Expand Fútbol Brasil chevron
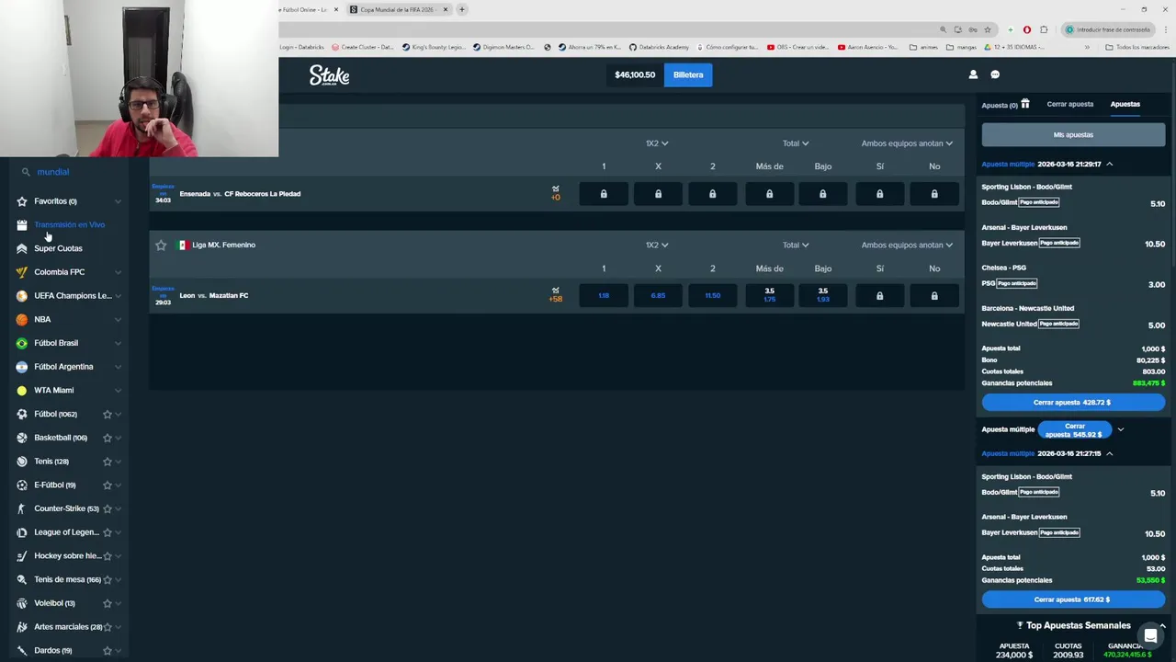Image resolution: width=1176 pixels, height=662 pixels. pos(119,343)
